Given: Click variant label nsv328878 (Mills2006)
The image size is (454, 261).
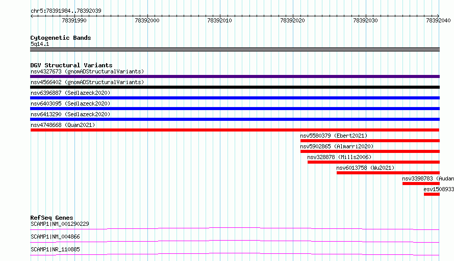Looking at the screenshot, I should (x=339, y=157).
